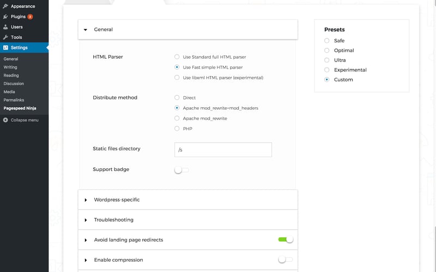The width and height of the screenshot is (436, 272).
Task: Click the General section heading
Action: pos(103,29)
